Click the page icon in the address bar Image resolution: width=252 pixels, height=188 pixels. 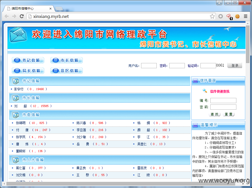point(30,16)
